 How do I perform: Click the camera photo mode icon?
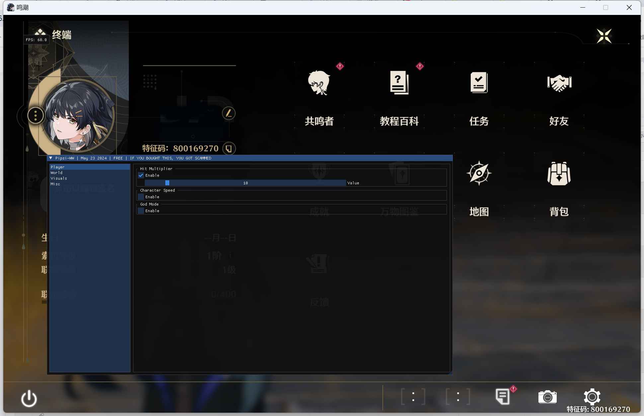(x=547, y=397)
